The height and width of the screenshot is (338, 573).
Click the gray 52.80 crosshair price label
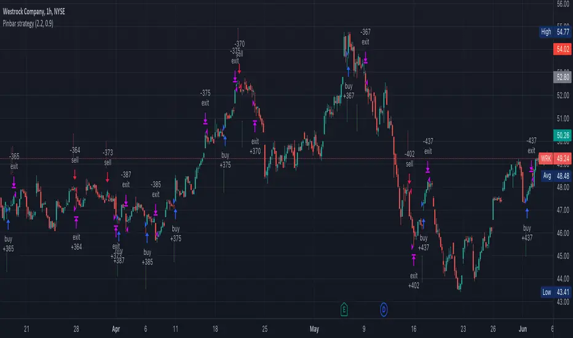click(x=563, y=77)
